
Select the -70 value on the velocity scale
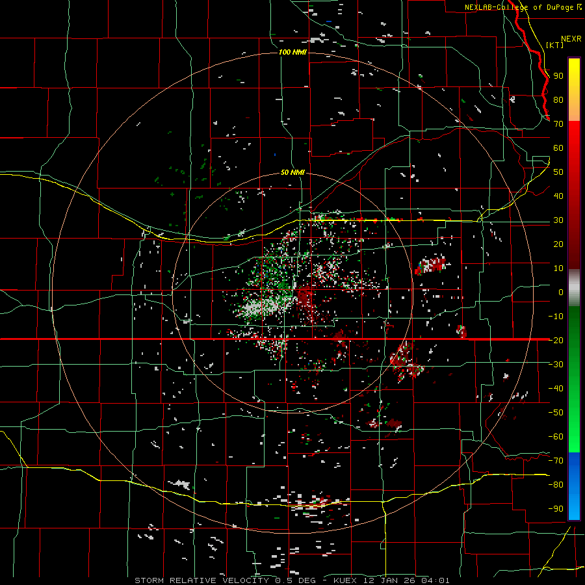click(x=556, y=460)
